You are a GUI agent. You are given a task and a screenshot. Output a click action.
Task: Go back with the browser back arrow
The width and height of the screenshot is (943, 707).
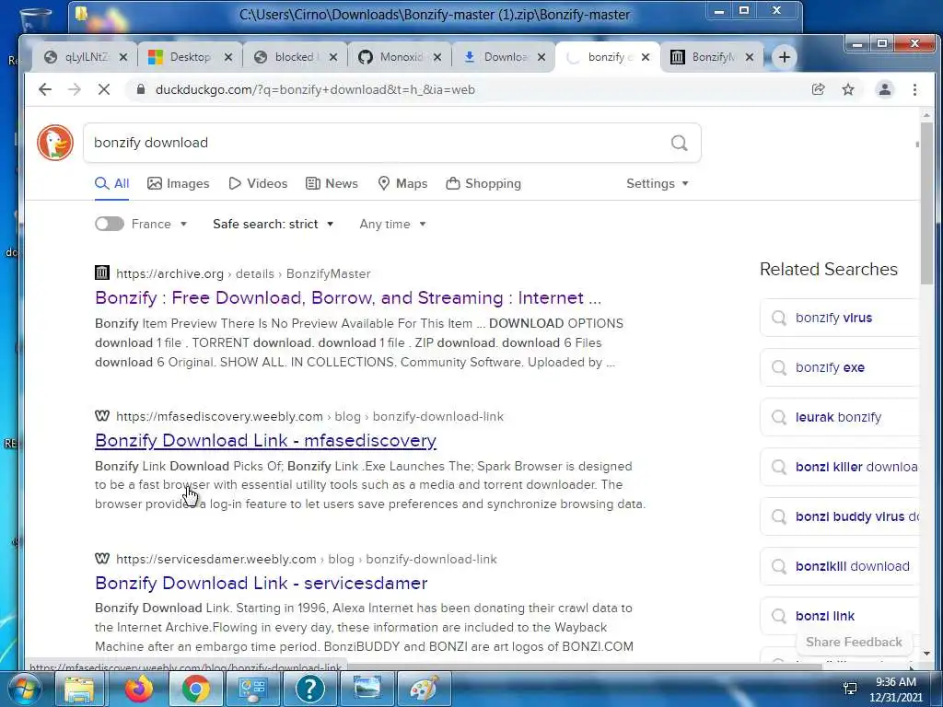pyautogui.click(x=45, y=89)
